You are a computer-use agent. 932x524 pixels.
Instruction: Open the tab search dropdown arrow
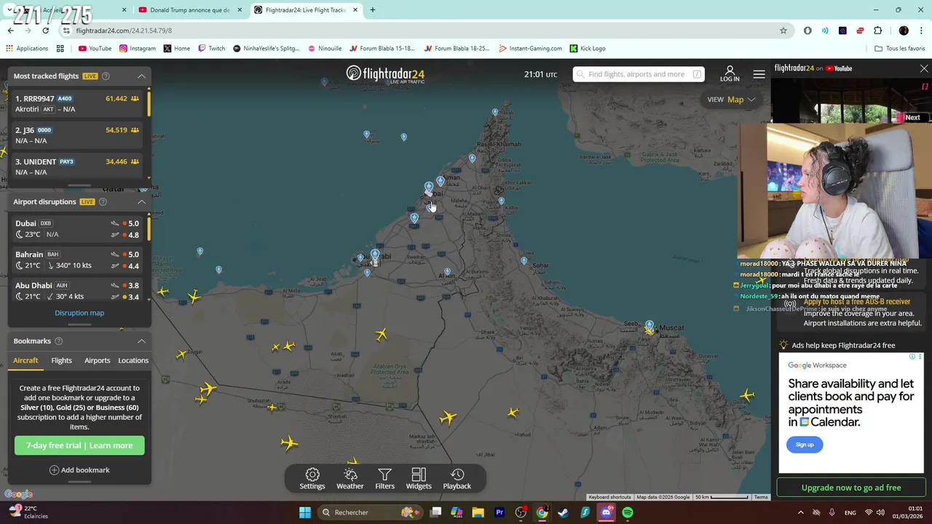(x=9, y=10)
